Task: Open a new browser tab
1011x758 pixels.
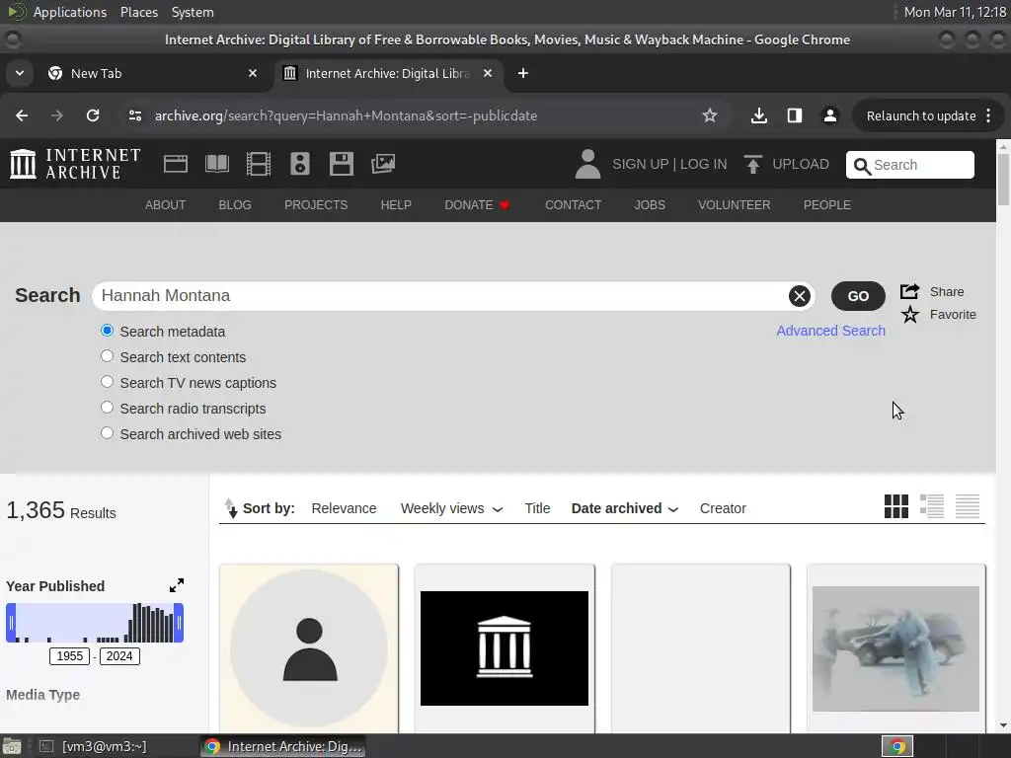Action: (x=523, y=73)
